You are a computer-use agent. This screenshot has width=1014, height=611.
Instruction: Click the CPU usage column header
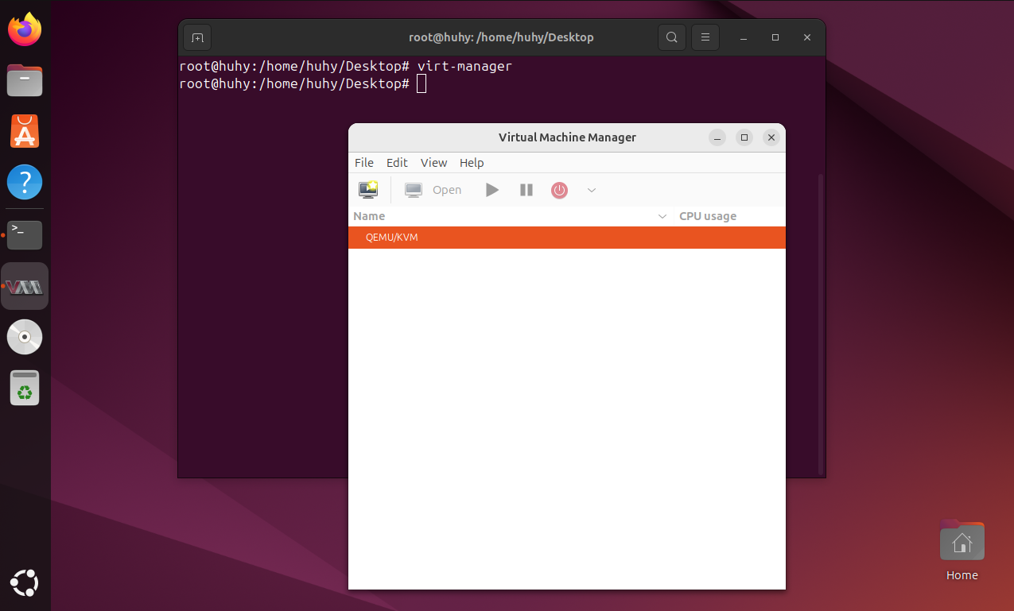729,216
